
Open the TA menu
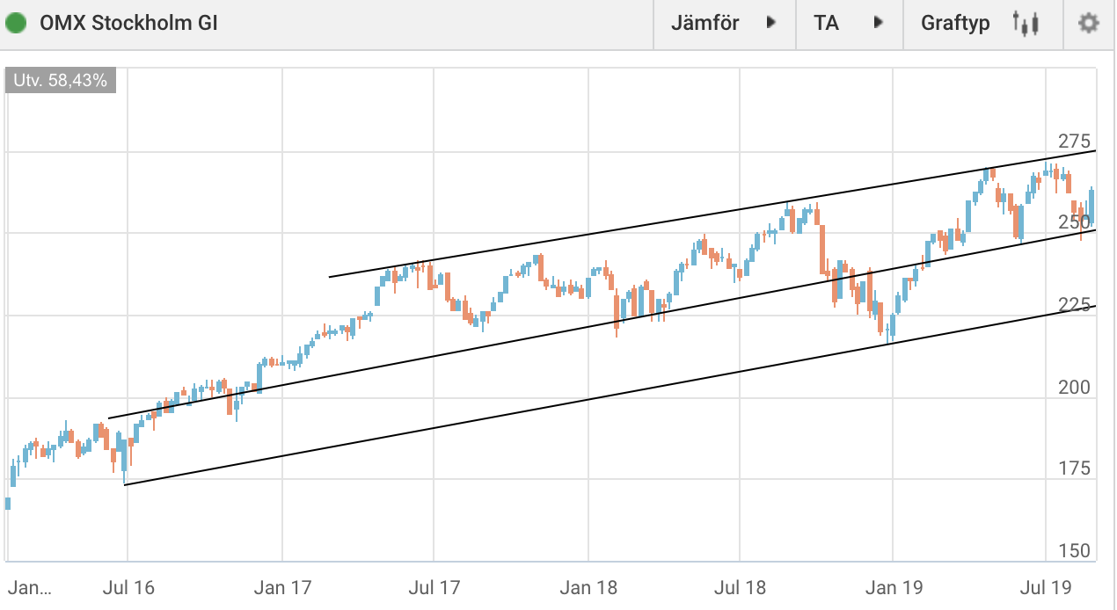point(851,24)
